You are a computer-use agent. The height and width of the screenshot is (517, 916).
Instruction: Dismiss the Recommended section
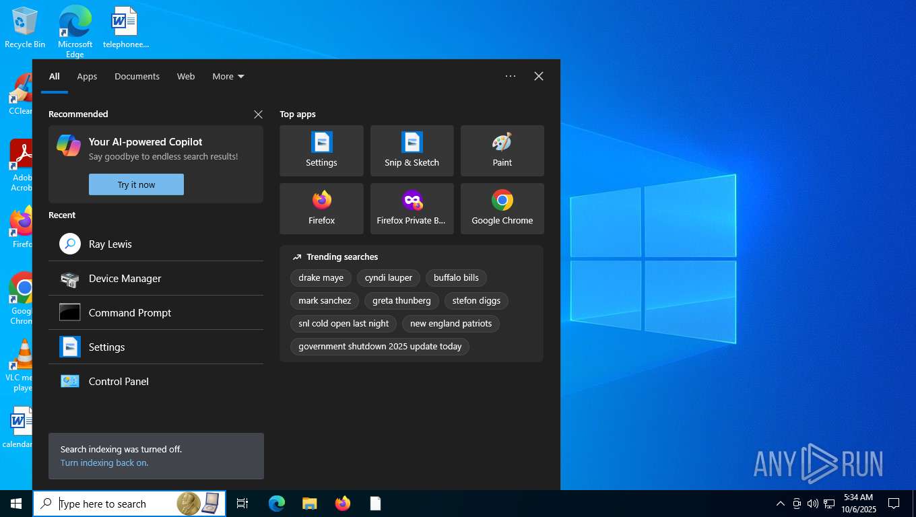[258, 114]
